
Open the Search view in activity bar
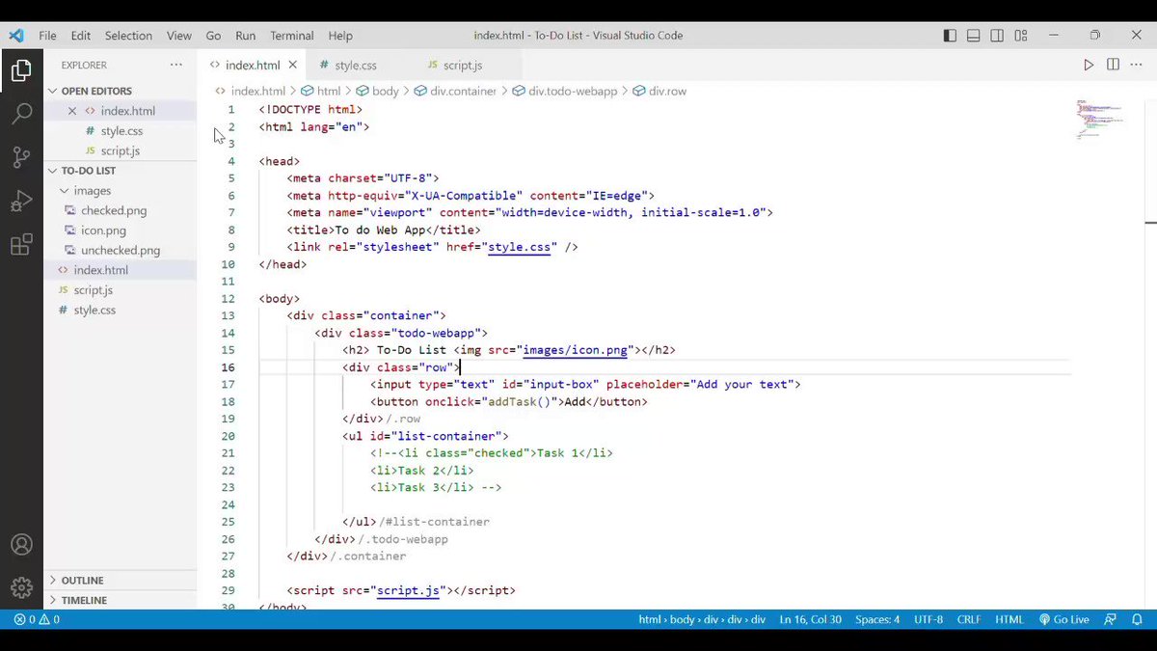click(21, 113)
